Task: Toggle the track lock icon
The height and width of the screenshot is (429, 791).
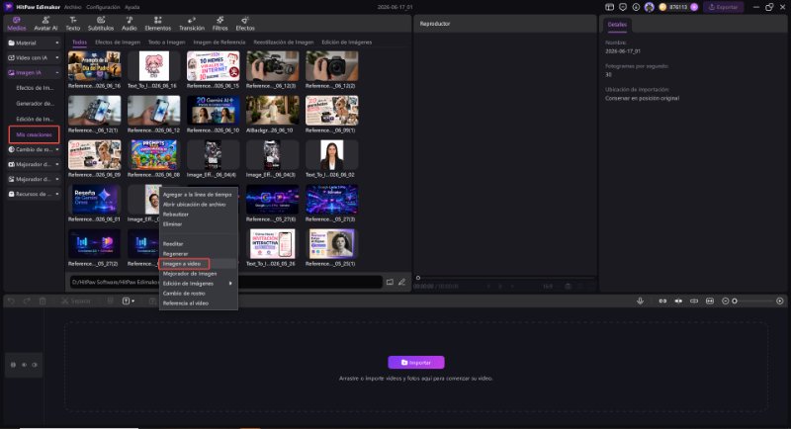Action: pyautogui.click(x=13, y=365)
